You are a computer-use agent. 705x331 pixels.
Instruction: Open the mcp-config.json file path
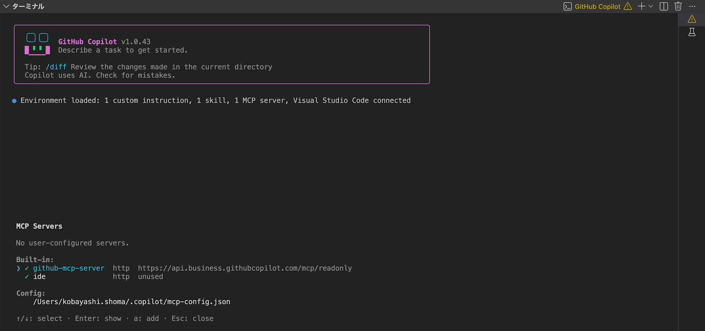[x=131, y=302]
